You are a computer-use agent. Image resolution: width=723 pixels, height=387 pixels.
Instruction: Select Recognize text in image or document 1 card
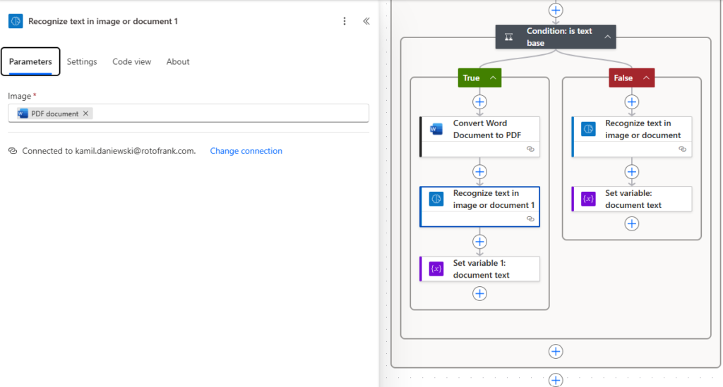[x=479, y=207]
